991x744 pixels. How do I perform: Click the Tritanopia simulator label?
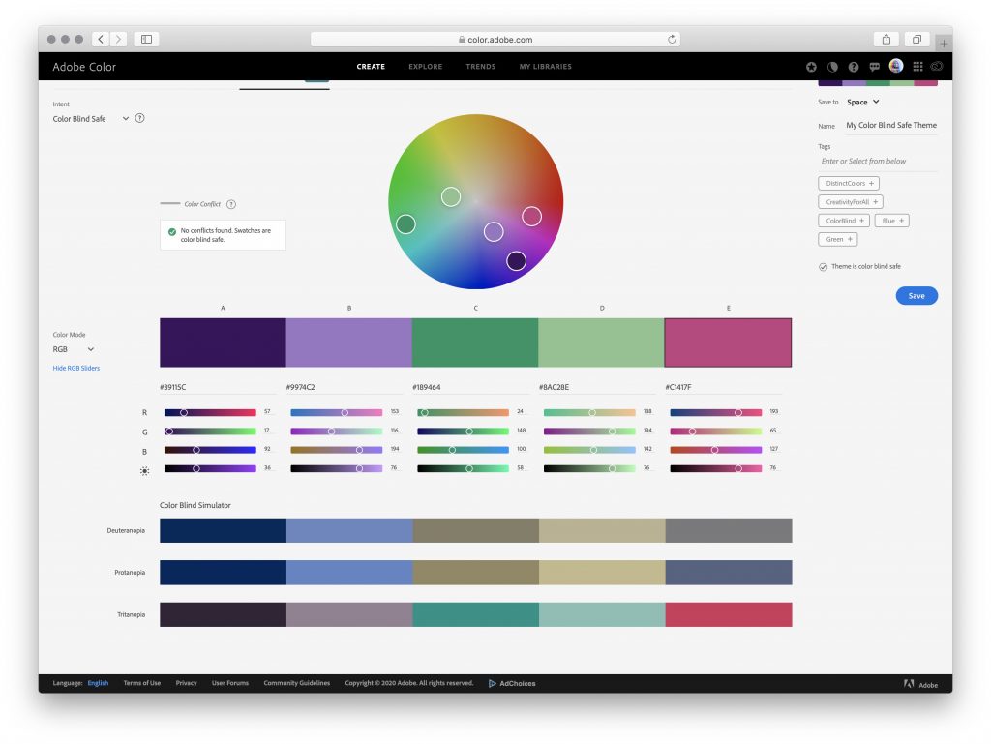[131, 614]
